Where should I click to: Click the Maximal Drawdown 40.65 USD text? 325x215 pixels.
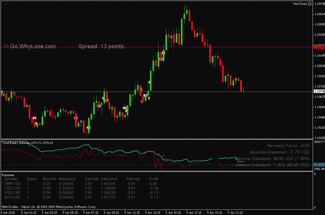(x=272, y=158)
